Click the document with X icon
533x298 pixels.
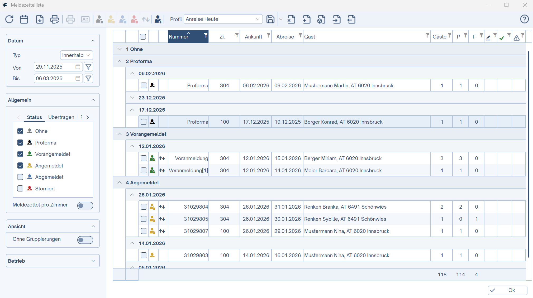[x=291, y=19]
